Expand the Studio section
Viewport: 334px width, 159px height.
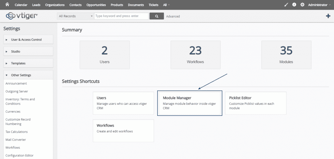point(28,52)
